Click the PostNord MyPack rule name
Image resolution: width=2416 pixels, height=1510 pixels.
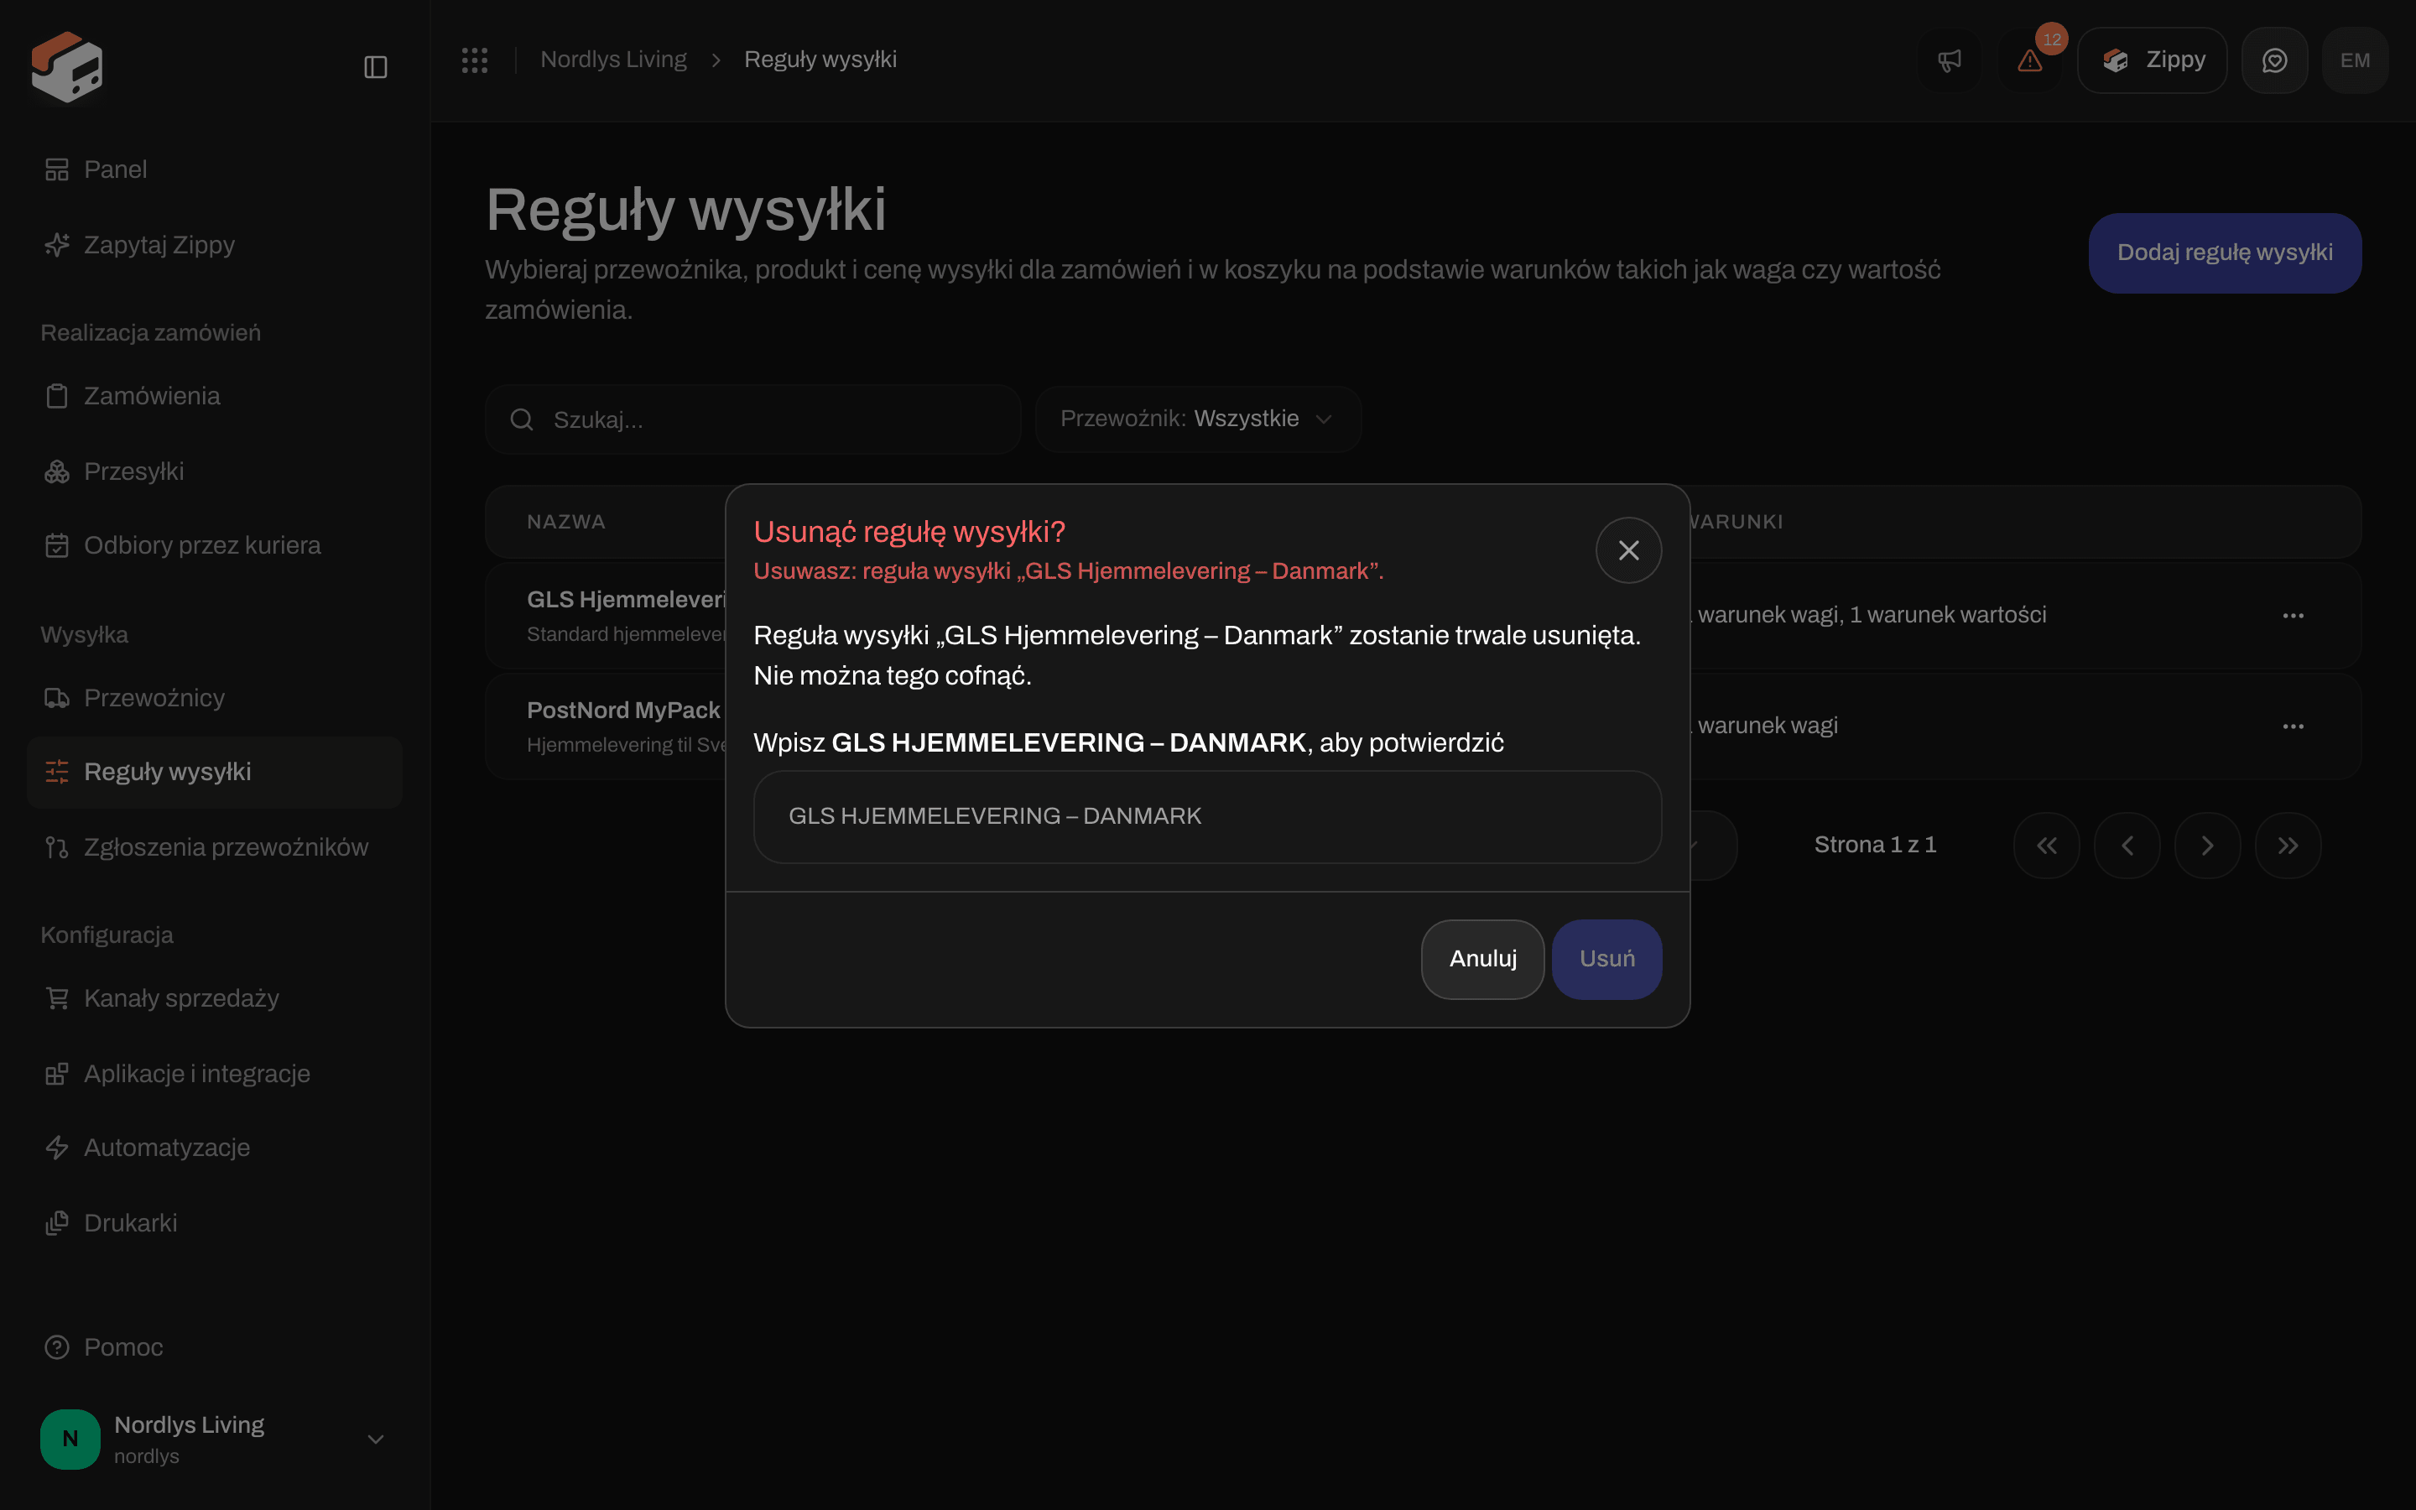point(623,710)
